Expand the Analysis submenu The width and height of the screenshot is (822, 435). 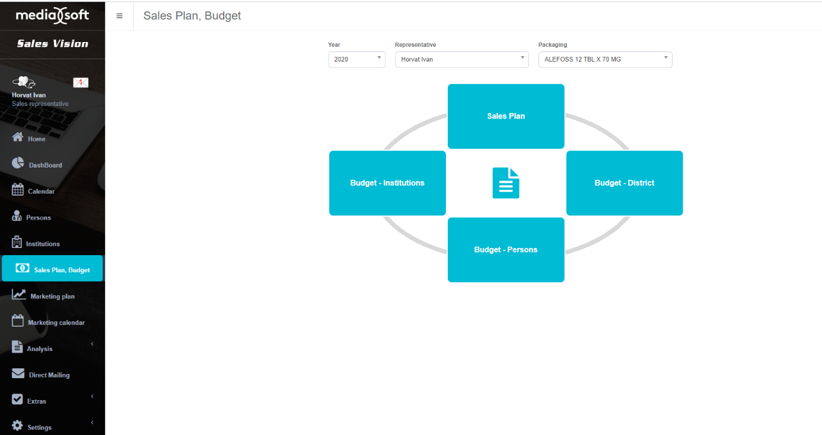click(x=92, y=344)
